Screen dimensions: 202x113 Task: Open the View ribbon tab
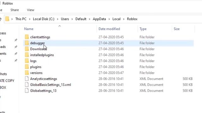pos(31,10)
